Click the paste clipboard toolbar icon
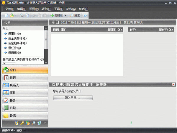Screen dimensions: 177x133 click(x=45, y=16)
